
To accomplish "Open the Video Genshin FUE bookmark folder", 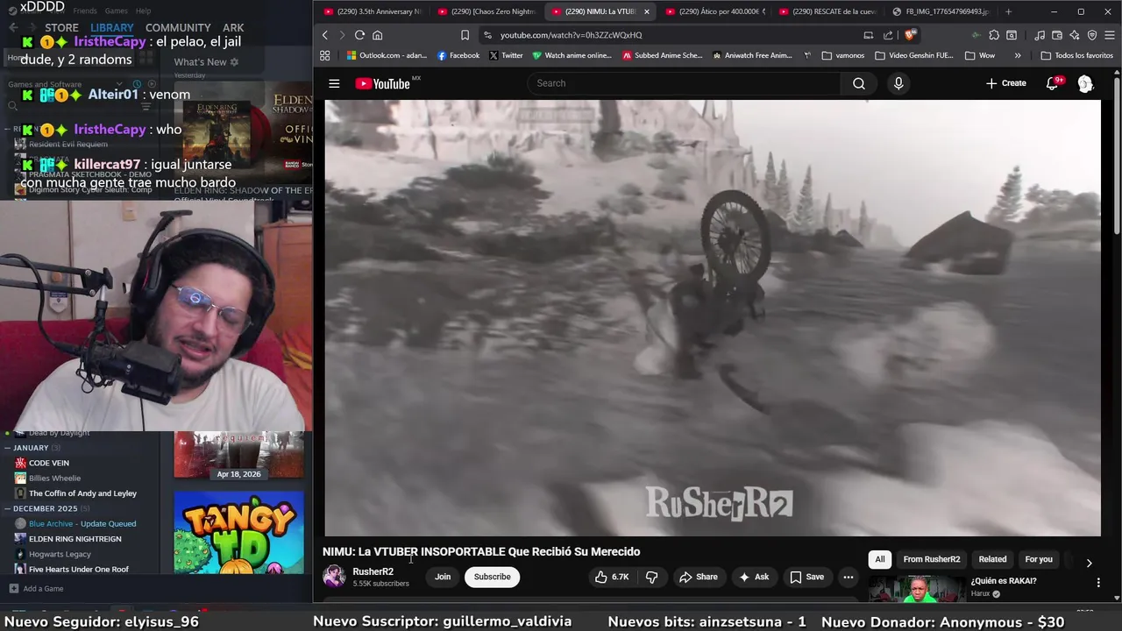I will [x=914, y=55].
